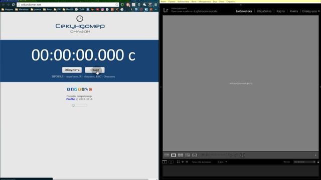Bookmark this page with the star icon
The height and width of the screenshot is (180, 321).
click(x=117, y=4)
